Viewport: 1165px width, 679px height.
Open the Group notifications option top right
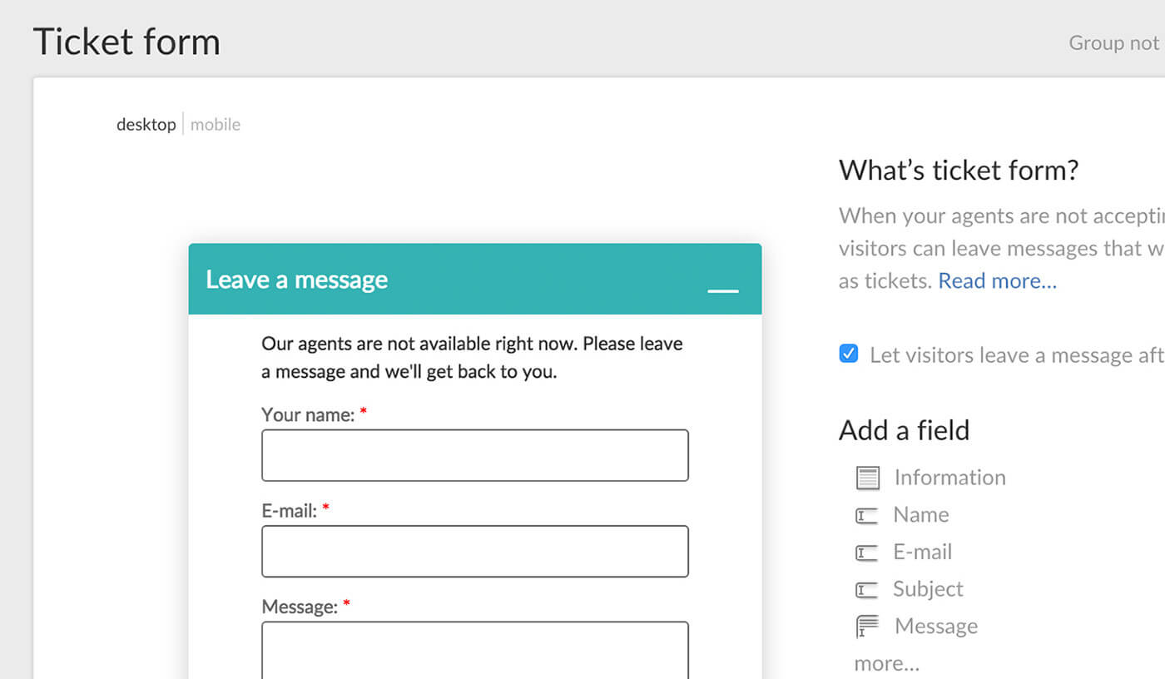tap(1113, 42)
